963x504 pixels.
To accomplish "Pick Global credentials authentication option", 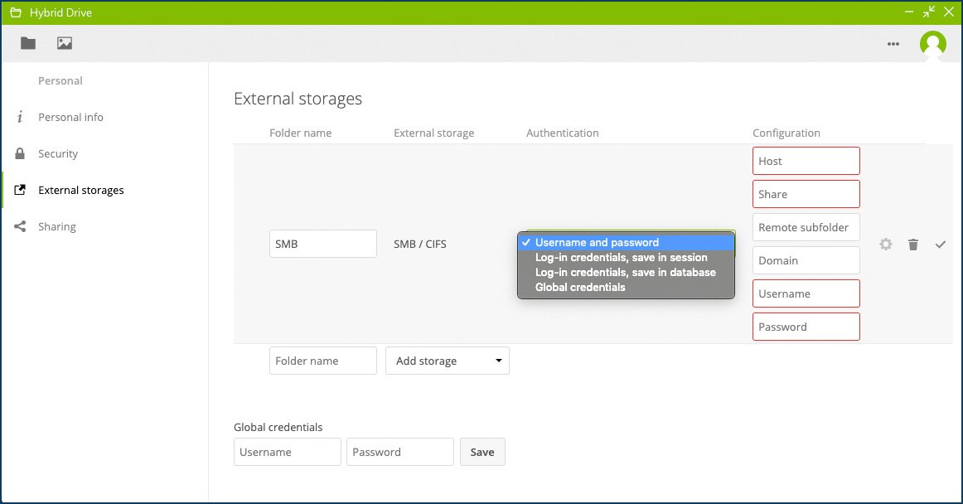I will click(x=580, y=287).
